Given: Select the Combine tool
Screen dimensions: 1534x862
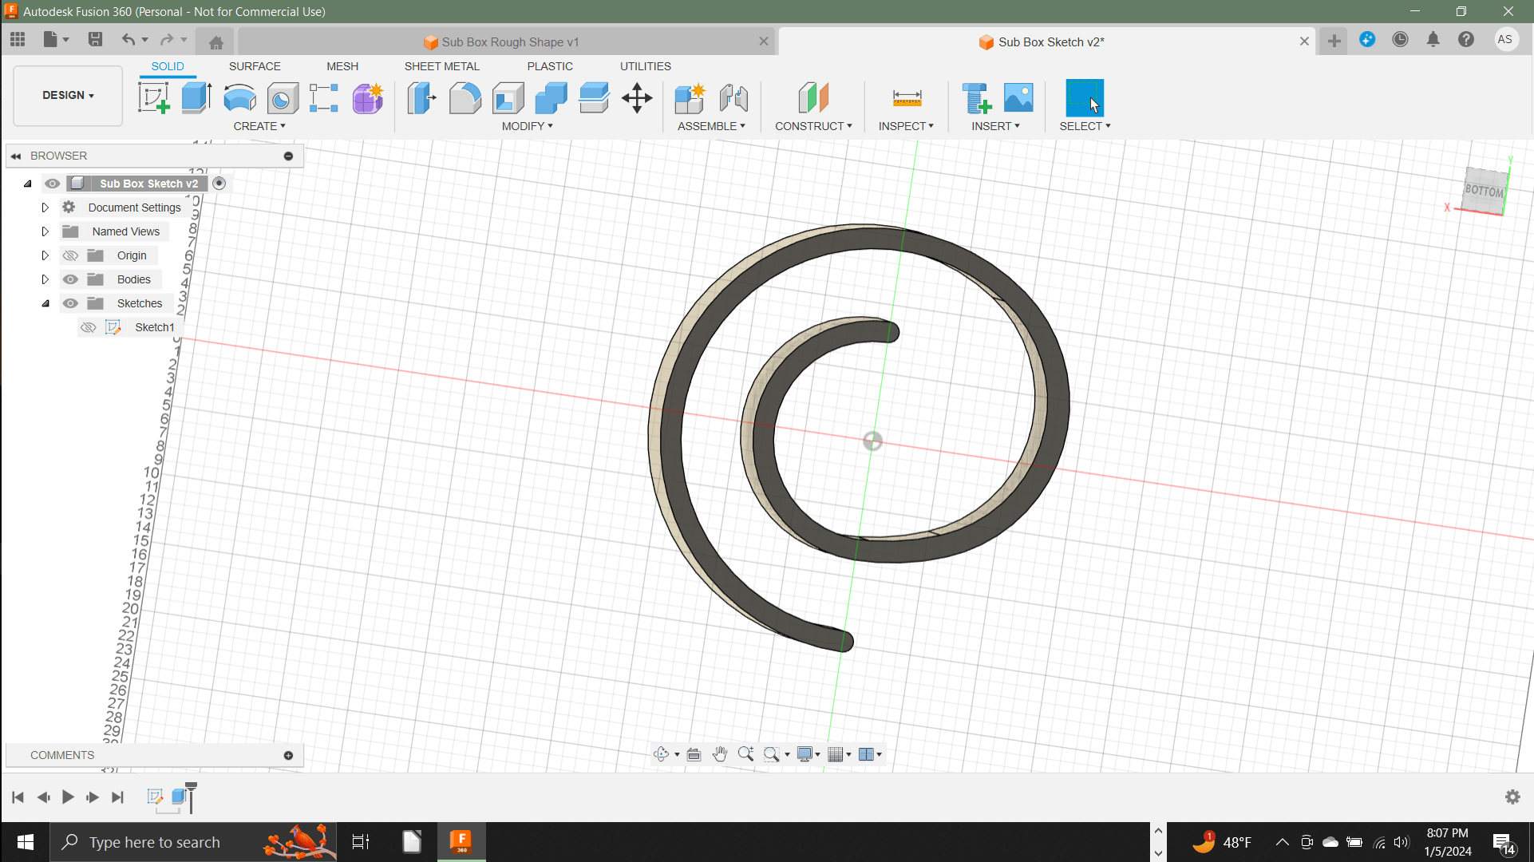Looking at the screenshot, I should point(551,98).
